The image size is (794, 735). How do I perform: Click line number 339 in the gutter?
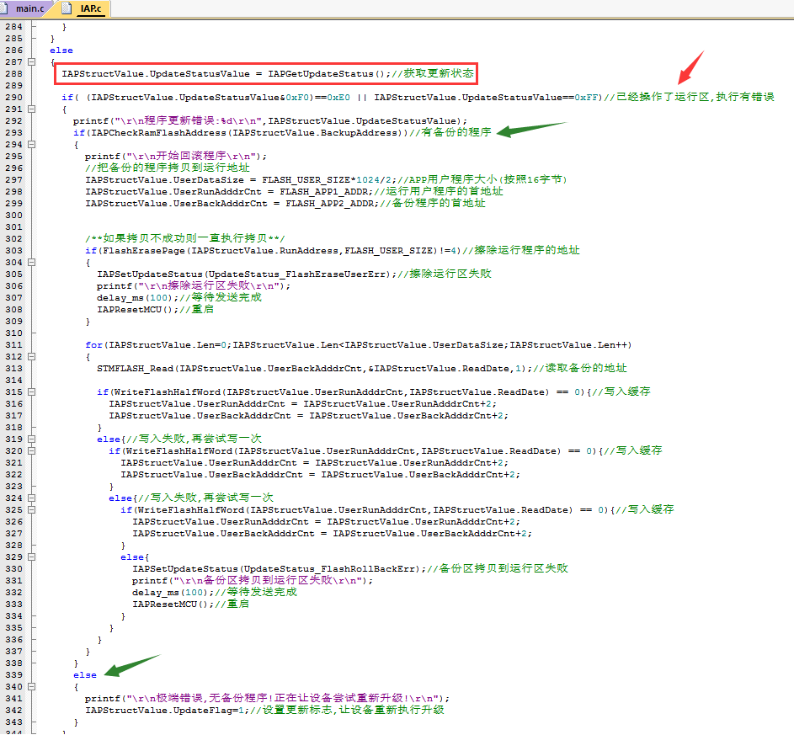(x=13, y=675)
